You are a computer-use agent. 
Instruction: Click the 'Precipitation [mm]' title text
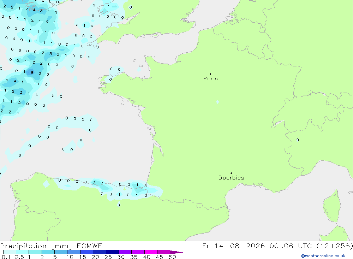36,246
